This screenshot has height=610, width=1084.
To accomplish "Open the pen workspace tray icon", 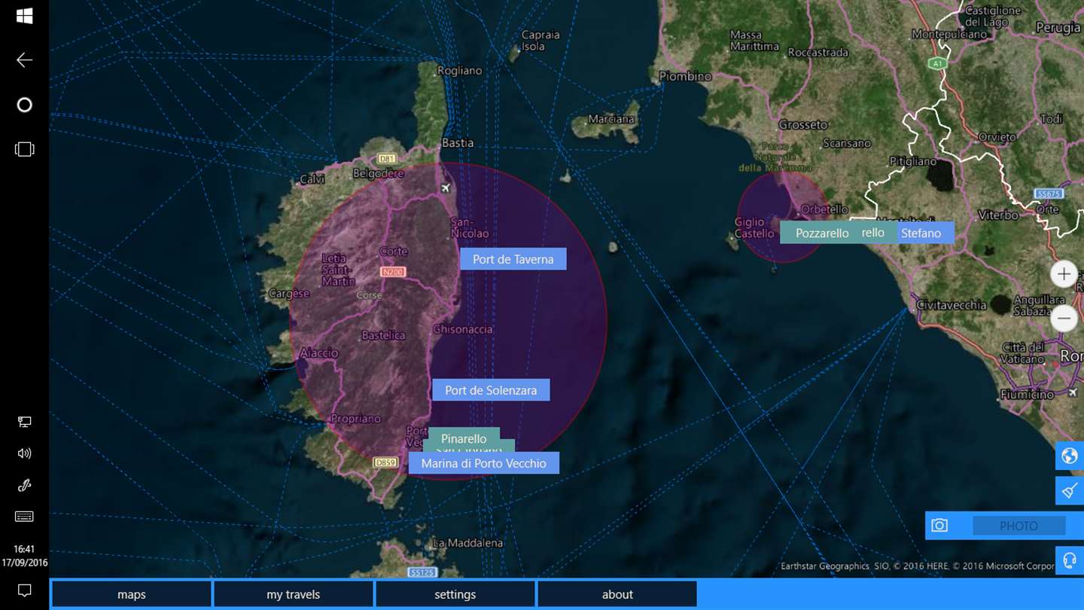I will tap(24, 485).
